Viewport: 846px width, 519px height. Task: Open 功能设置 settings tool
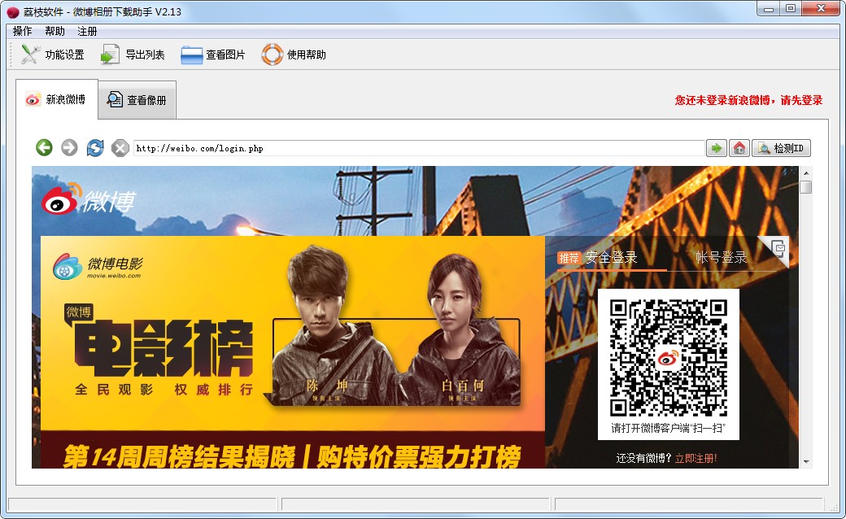(53, 55)
